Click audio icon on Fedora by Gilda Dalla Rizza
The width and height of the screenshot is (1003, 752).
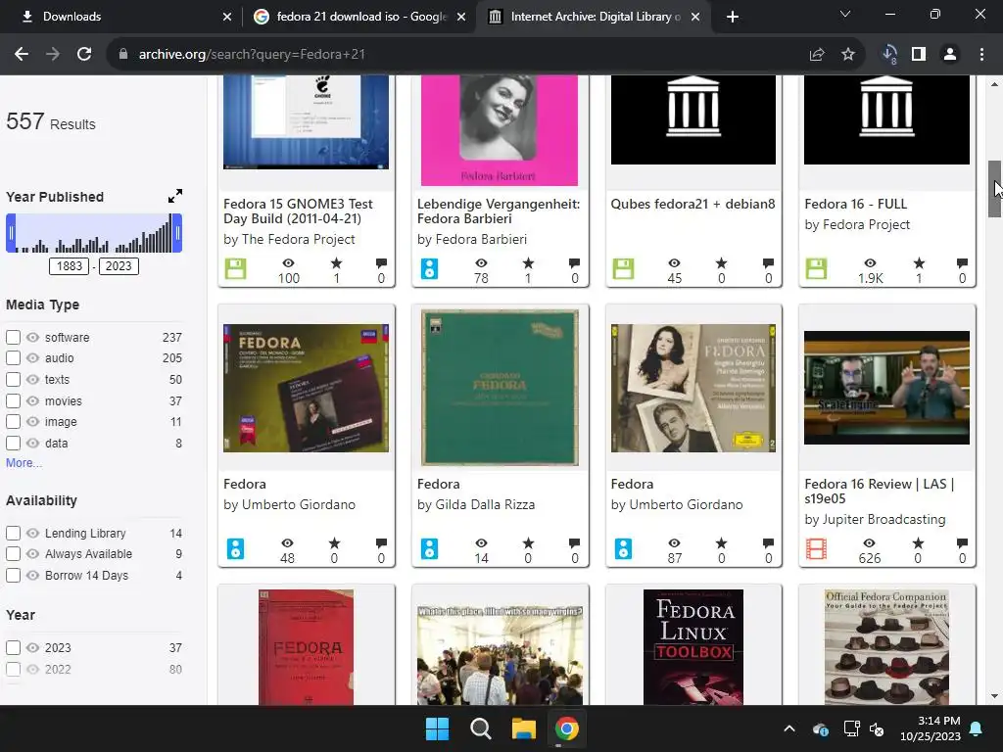(429, 548)
